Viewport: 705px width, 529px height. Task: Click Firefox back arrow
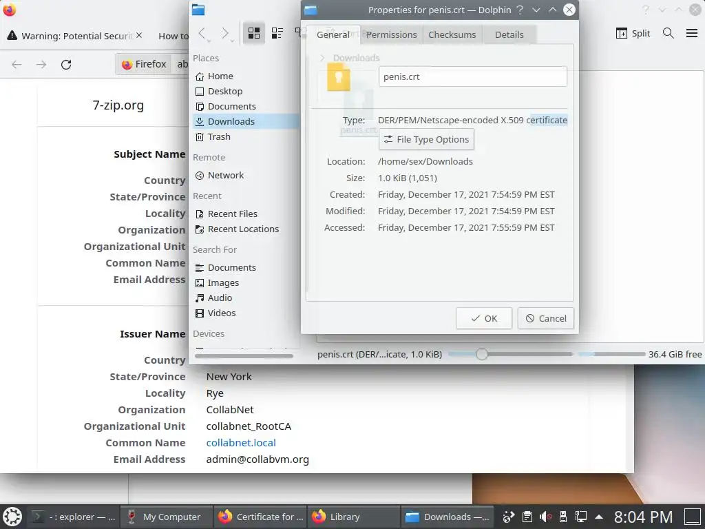point(17,64)
